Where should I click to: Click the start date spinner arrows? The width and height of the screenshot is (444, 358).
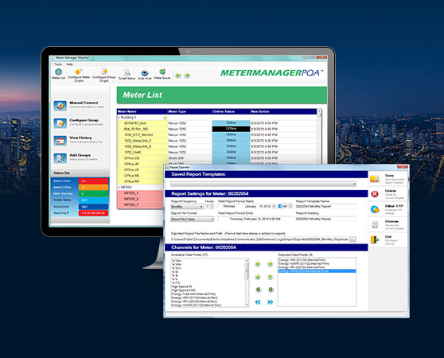coord(274,207)
